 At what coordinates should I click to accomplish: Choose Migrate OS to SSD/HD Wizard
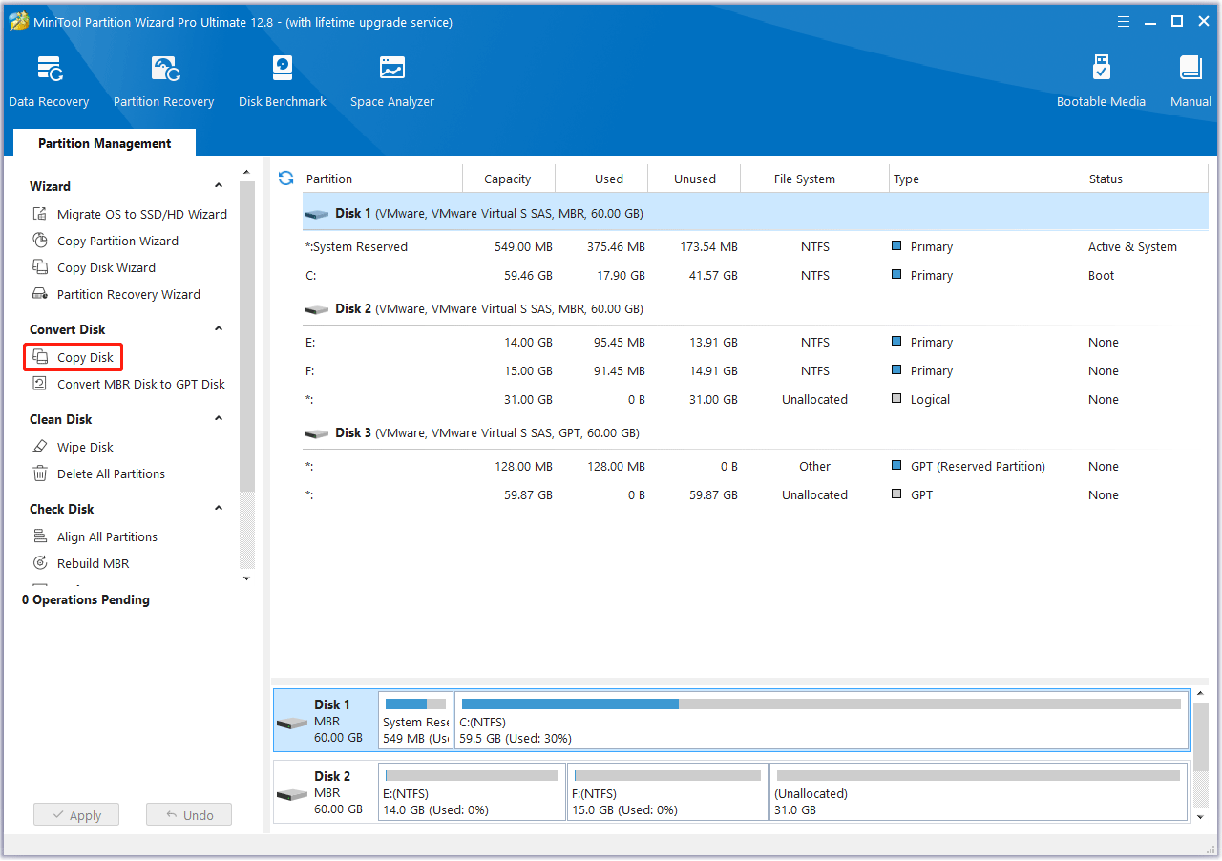coord(141,214)
